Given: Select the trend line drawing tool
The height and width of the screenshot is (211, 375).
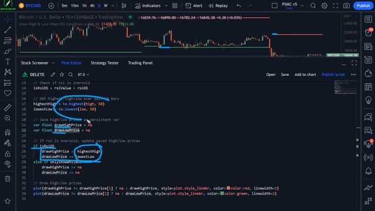Looking at the screenshot, I should click(x=8, y=30).
